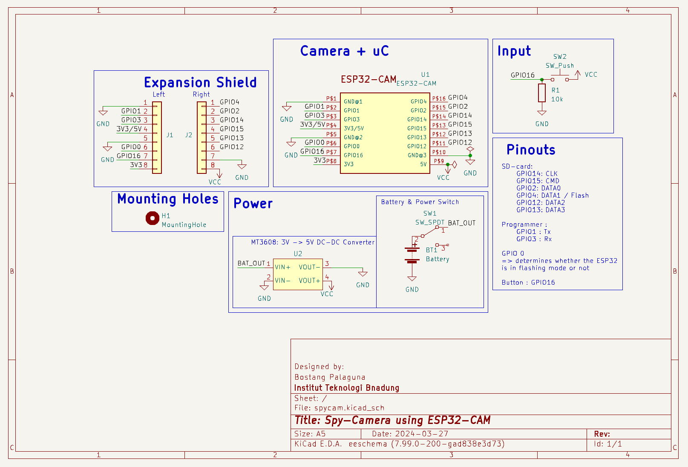This screenshot has height=467, width=688.
Task: Click the 'GPIO15: CMD' pinout line
Action: pyautogui.click(x=538, y=181)
